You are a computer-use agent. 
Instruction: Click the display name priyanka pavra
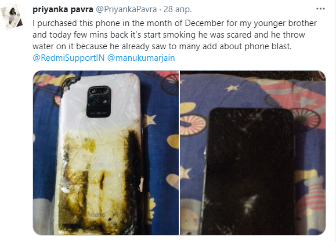pyautogui.click(x=63, y=9)
